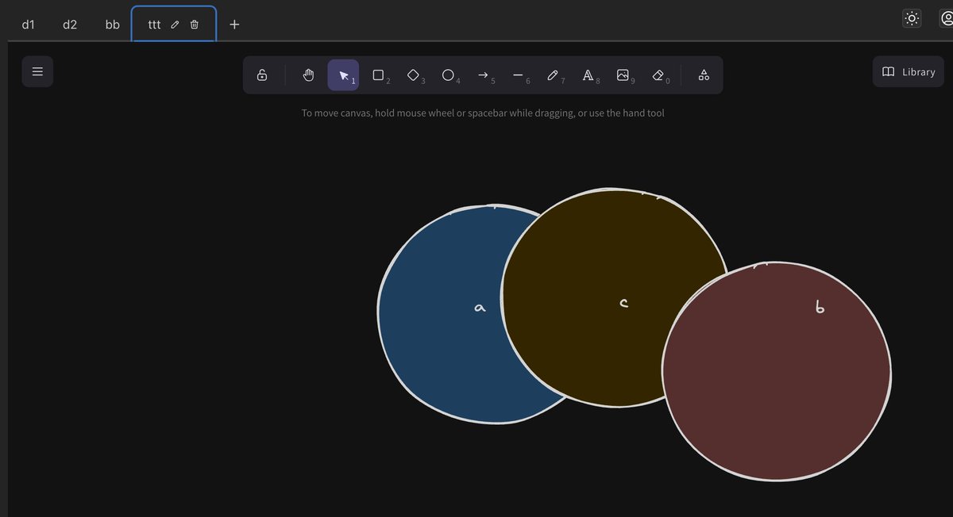Viewport: 953px width, 517px height.
Task: Toggle the keep-tool-active lock icon
Action: coord(262,75)
